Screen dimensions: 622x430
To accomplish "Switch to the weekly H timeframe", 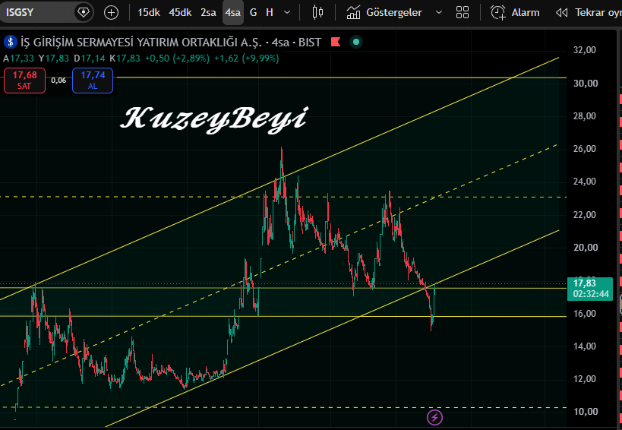I will point(270,13).
